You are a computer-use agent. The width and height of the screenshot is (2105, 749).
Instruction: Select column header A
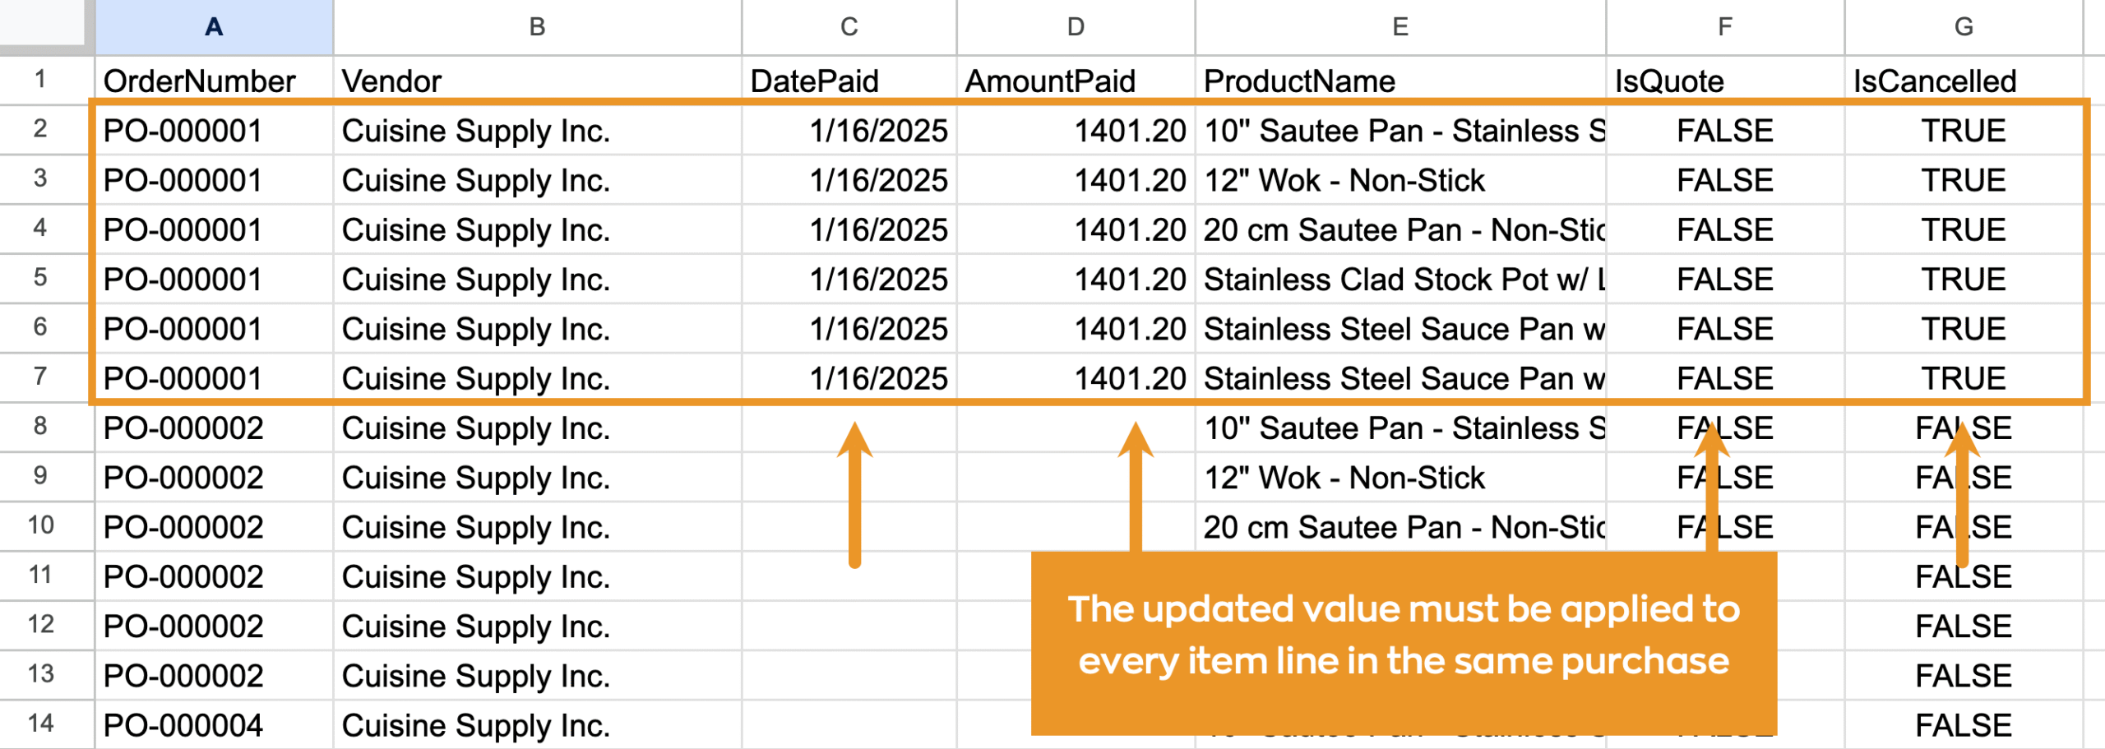214,26
